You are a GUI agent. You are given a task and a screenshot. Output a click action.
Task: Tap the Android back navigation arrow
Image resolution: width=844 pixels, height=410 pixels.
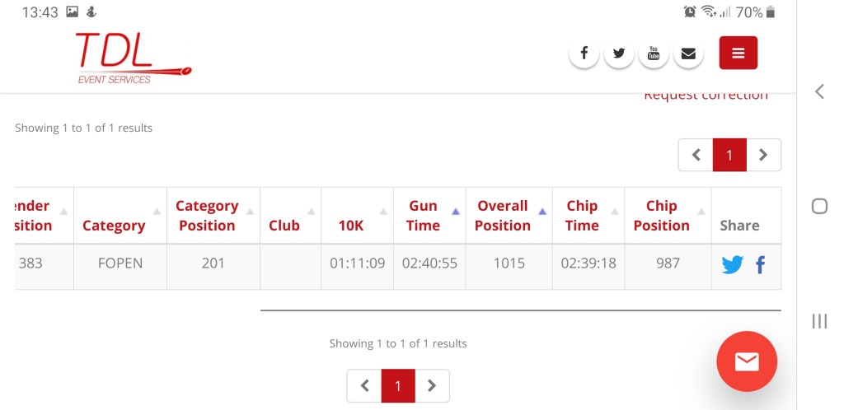819,91
